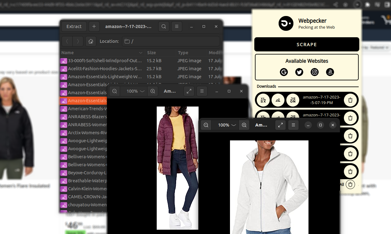Click the browser share icon
Screen dimensions: 391x234
pos(336,5)
